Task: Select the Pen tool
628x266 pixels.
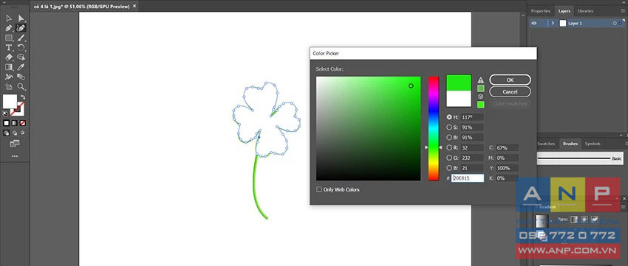Action: (x=9, y=28)
